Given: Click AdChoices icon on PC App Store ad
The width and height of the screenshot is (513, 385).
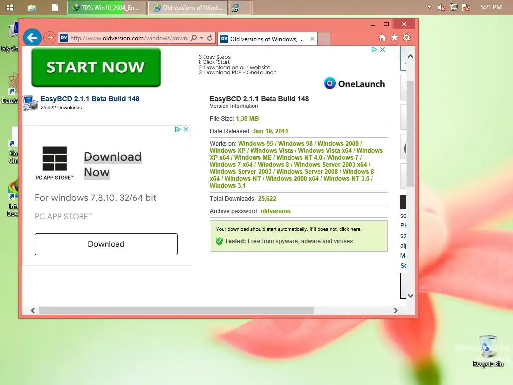Looking at the screenshot, I should click(x=178, y=130).
